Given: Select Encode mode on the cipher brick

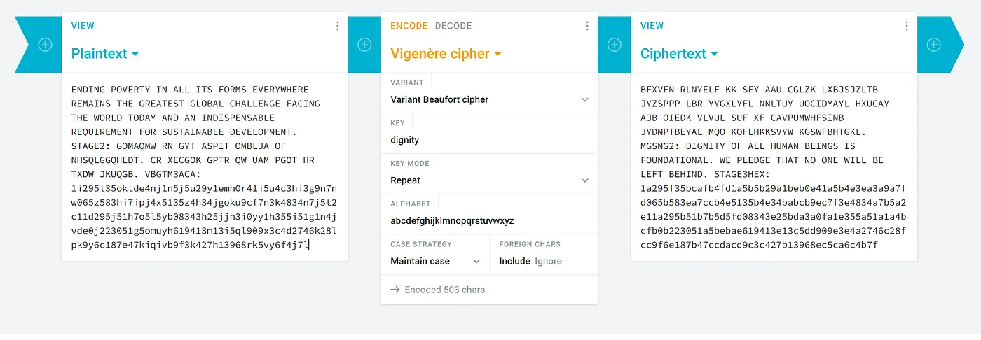Looking at the screenshot, I should coord(409,26).
